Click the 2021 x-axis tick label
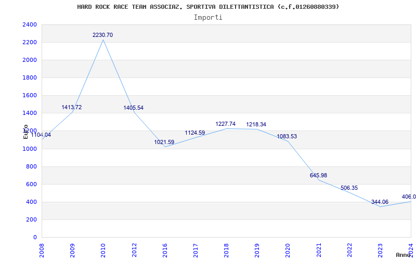The image size is (416, 260). click(319, 250)
